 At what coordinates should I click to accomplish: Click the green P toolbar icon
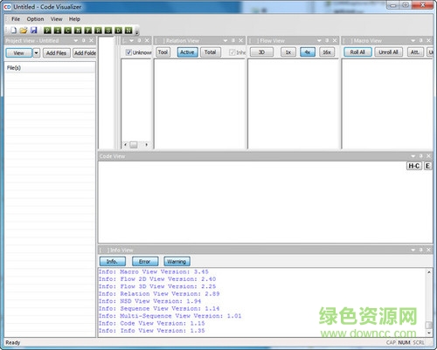pyautogui.click(x=47, y=31)
